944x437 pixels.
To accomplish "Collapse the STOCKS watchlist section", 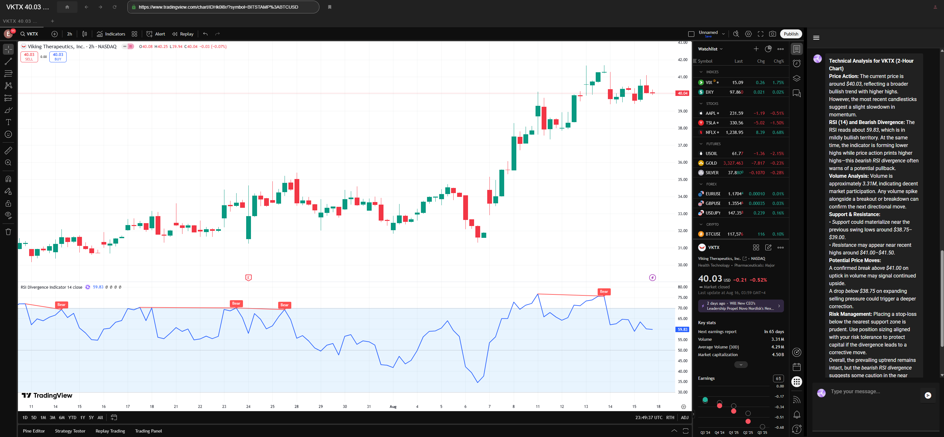I will click(701, 104).
